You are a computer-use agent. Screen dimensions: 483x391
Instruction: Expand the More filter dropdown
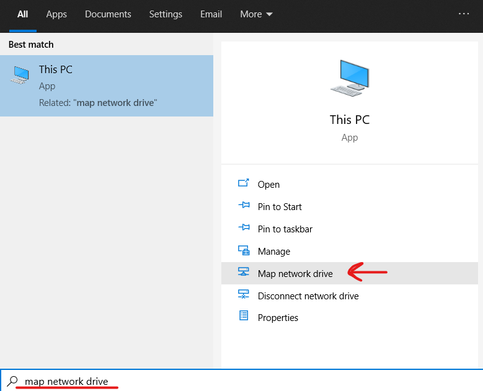[x=256, y=14]
